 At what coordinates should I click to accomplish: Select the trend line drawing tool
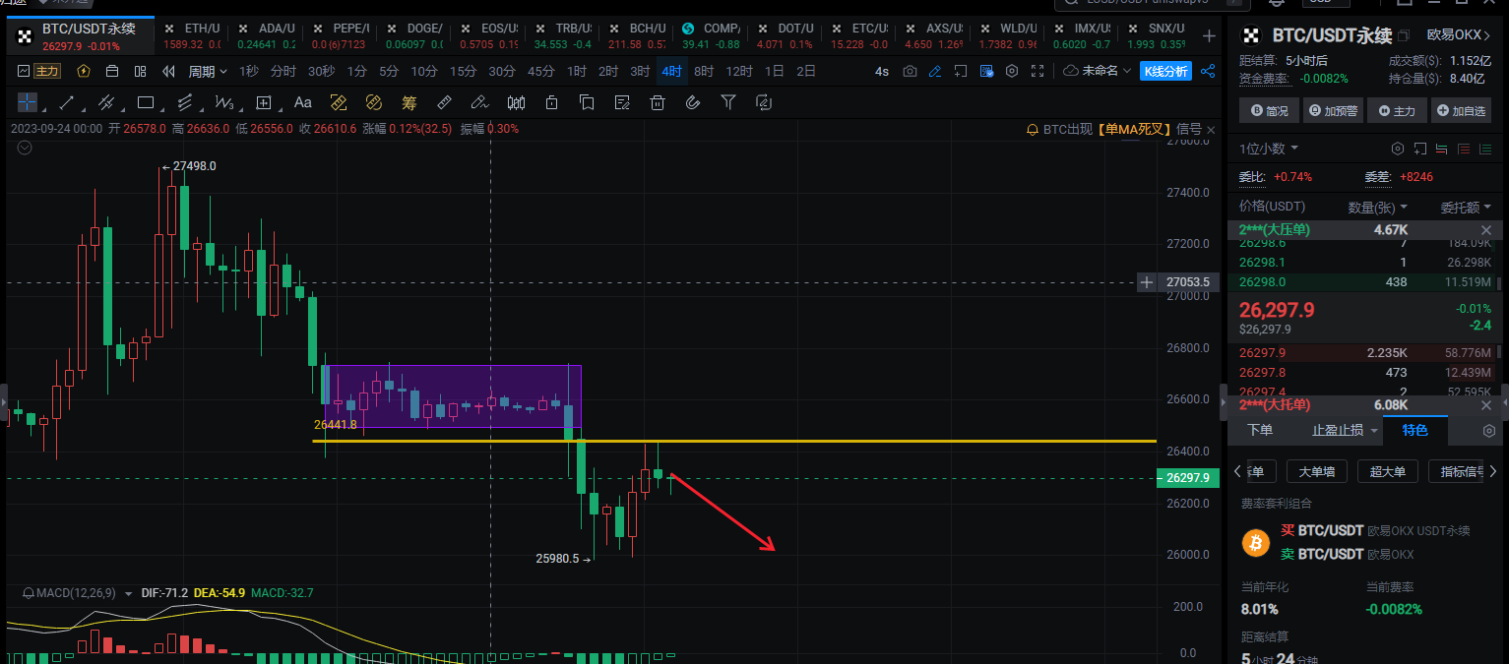pos(67,102)
